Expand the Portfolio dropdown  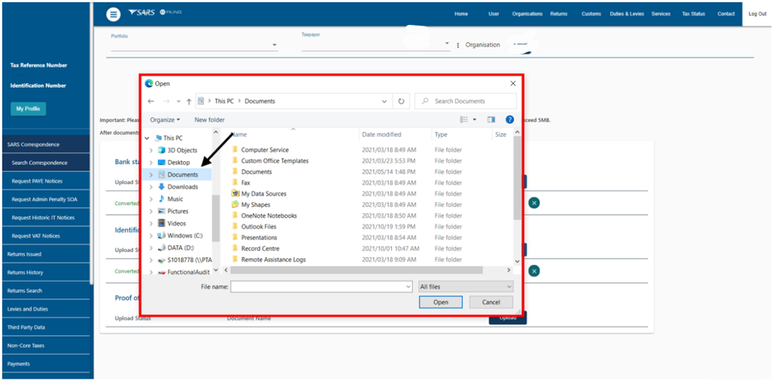click(275, 45)
